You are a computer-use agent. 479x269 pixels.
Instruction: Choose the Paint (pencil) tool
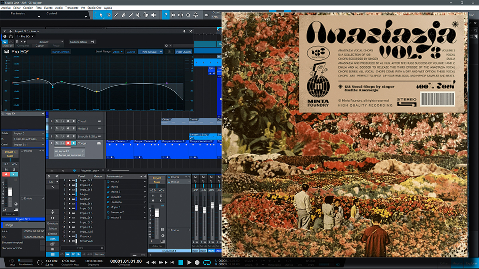[116, 15]
